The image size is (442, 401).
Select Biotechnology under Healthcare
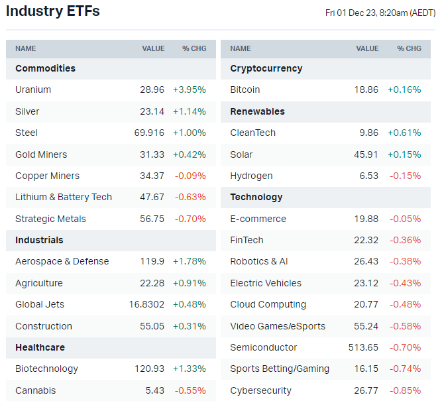tap(46, 369)
